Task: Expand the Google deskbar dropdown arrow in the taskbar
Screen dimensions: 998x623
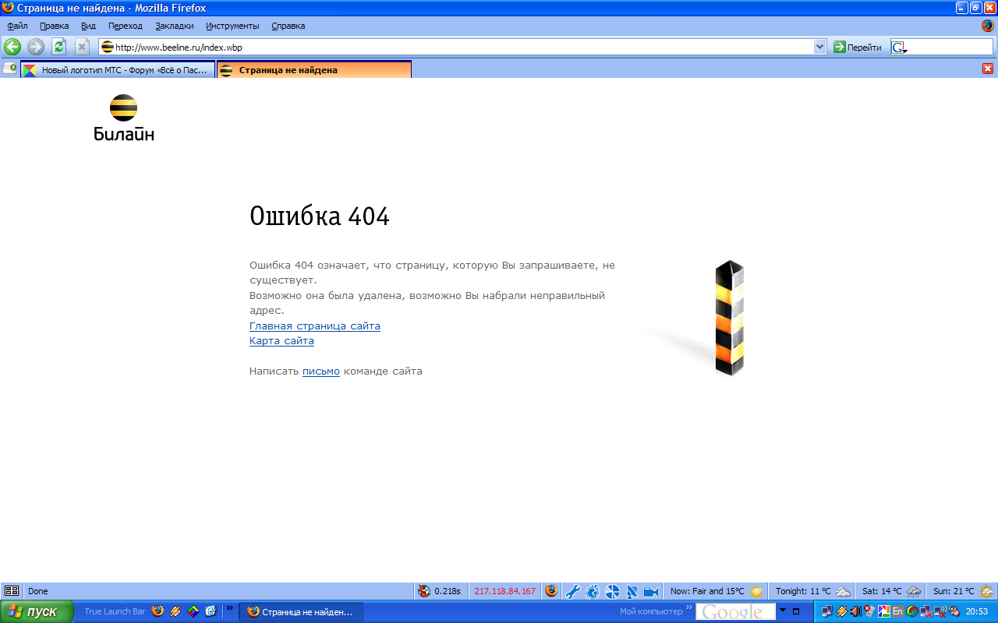Action: point(783,611)
